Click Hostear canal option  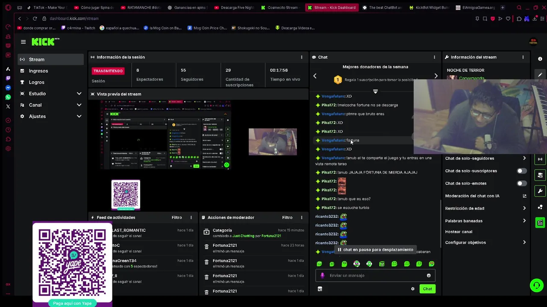coord(459,232)
